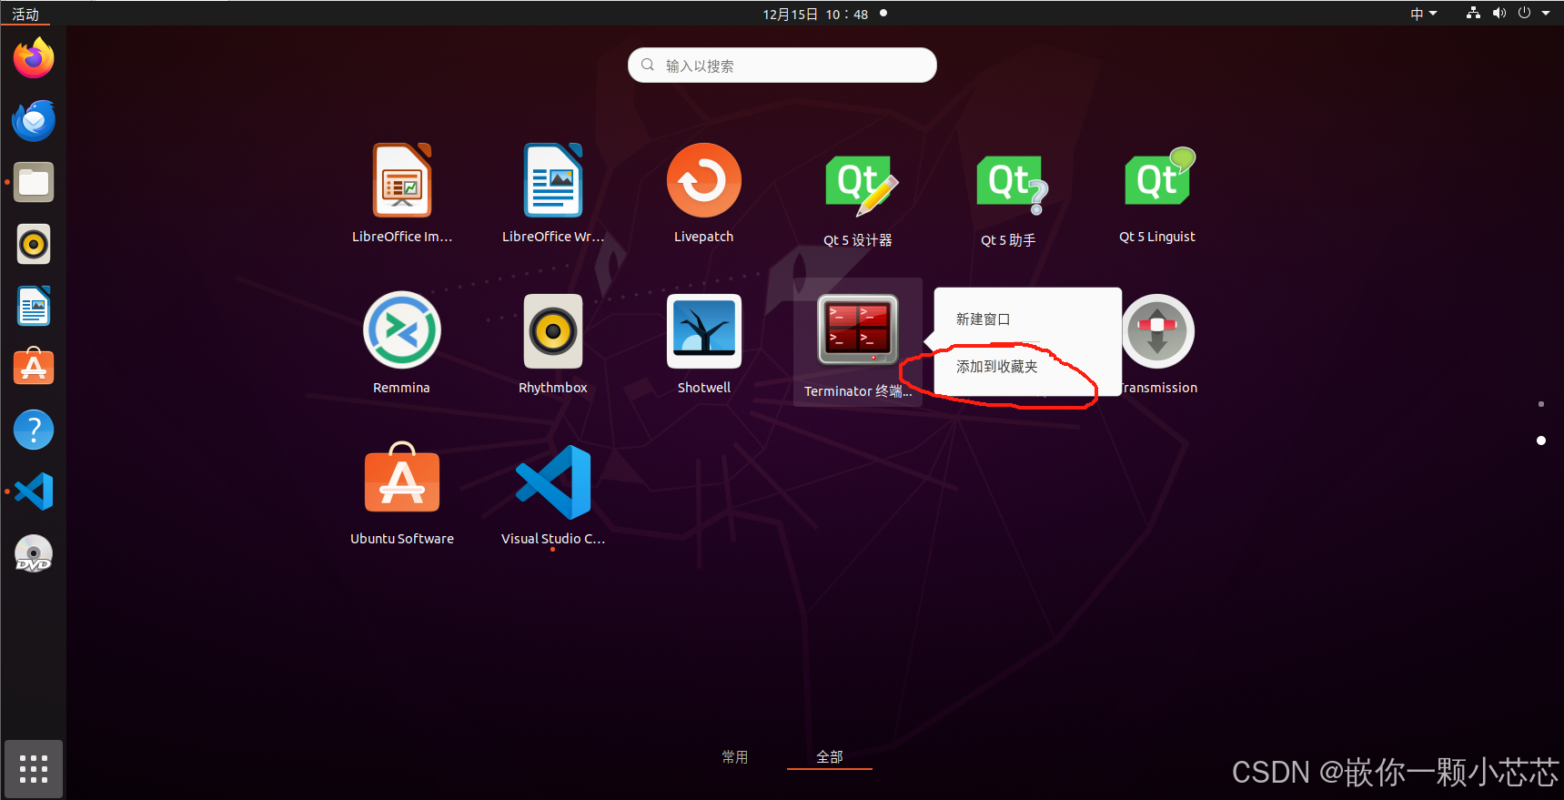This screenshot has width=1564, height=800.
Task: Select the second app grid page dot
Action: click(1540, 441)
